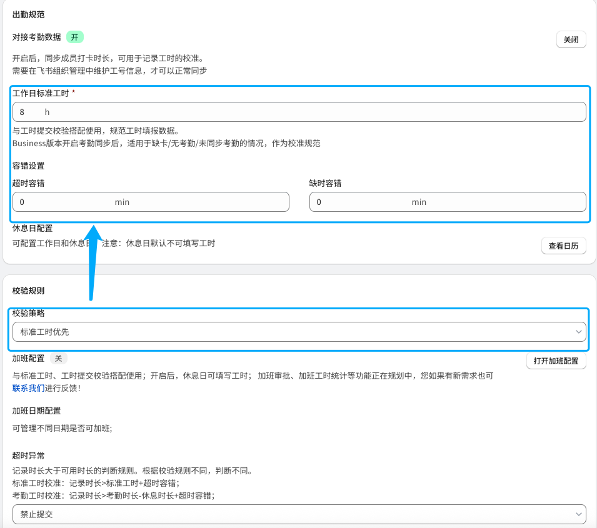Select the 出勤规范 section heading
Screen dimensions: 597x528
[29, 14]
